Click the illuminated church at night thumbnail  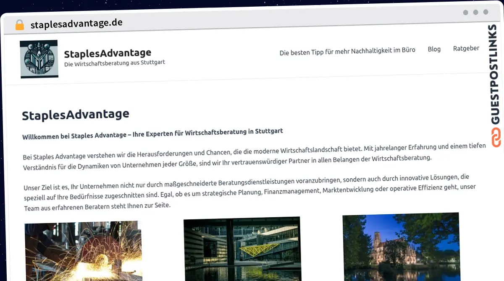401,247
